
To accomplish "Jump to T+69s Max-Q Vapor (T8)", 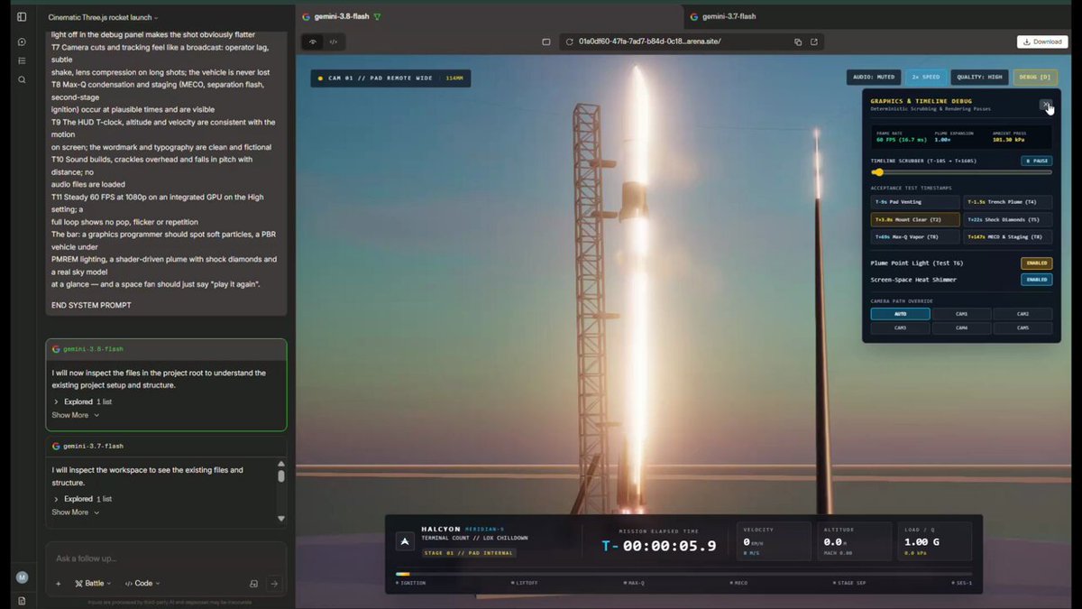I will click(x=915, y=236).
